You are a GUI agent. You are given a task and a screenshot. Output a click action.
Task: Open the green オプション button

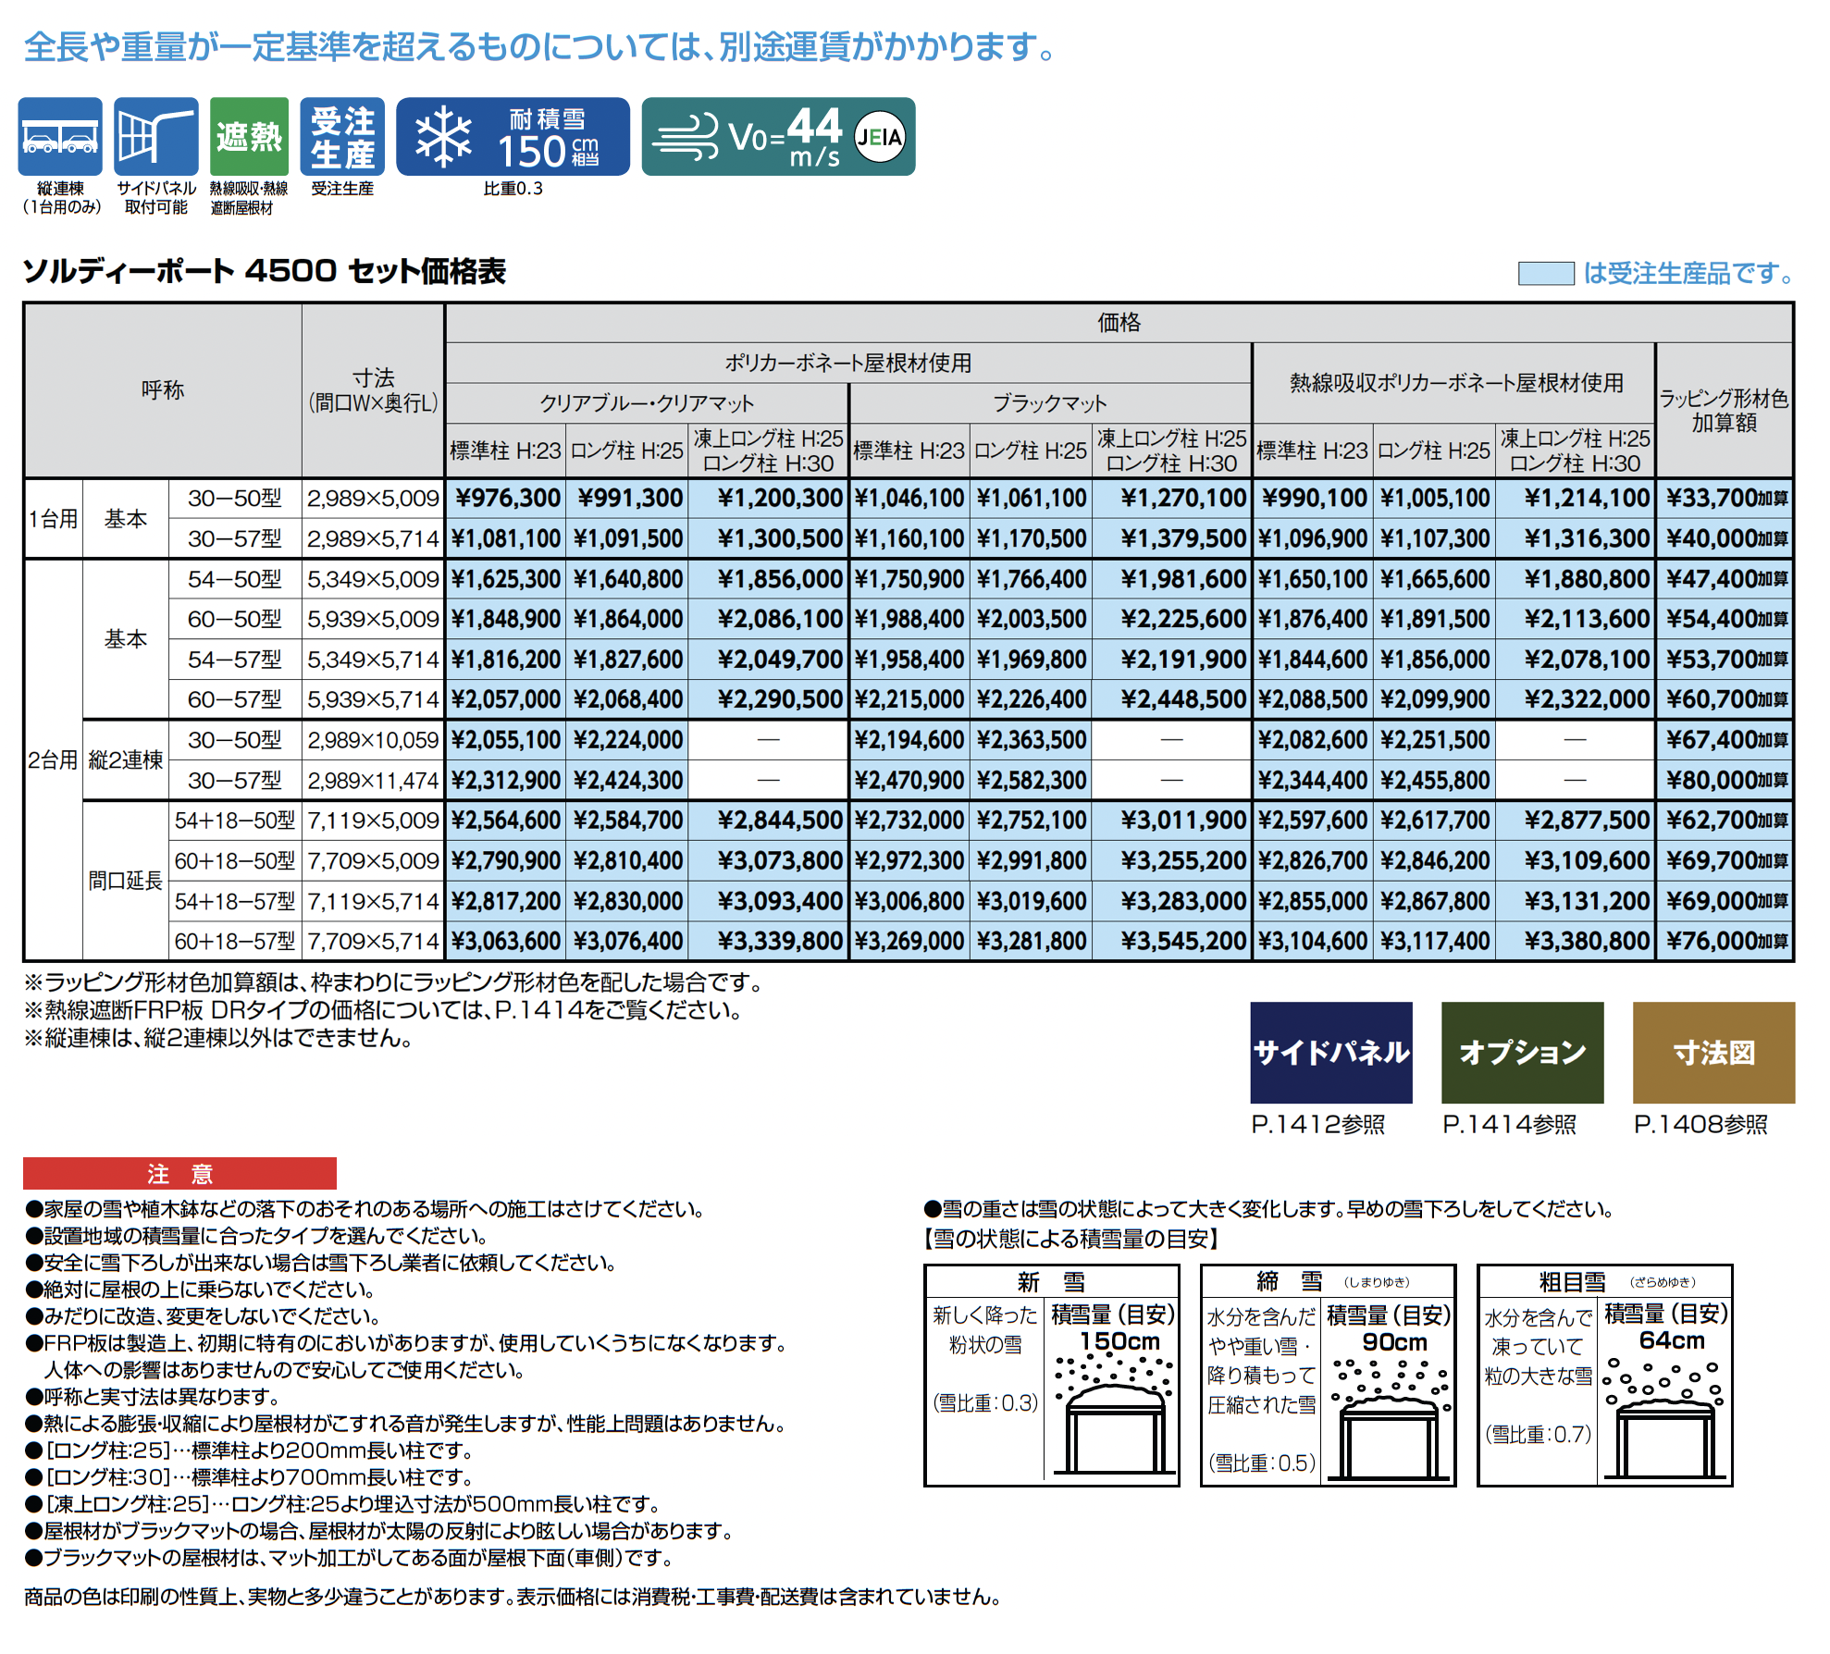coord(1522,1053)
